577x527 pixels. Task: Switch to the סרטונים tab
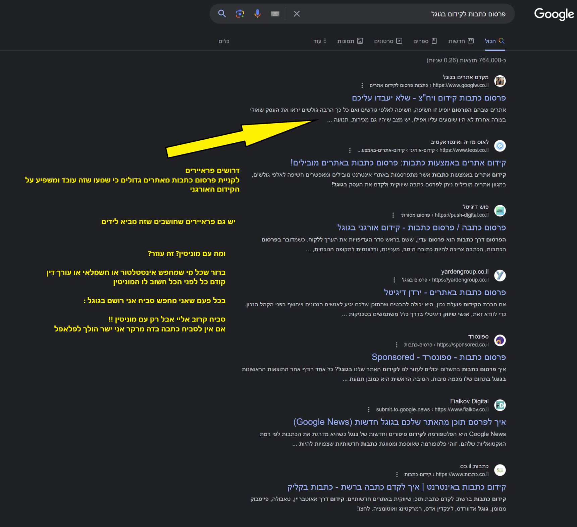coord(388,41)
